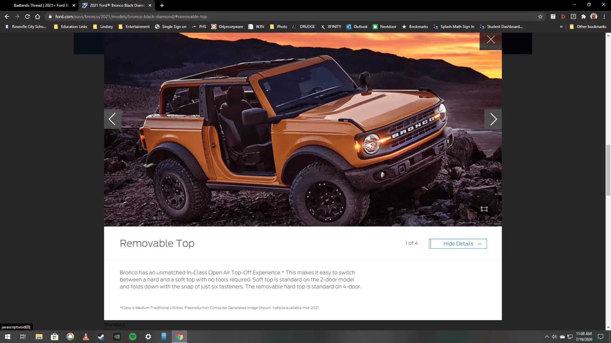Open a new browser tab
Screen dimensions: 611x343
coord(162,5)
